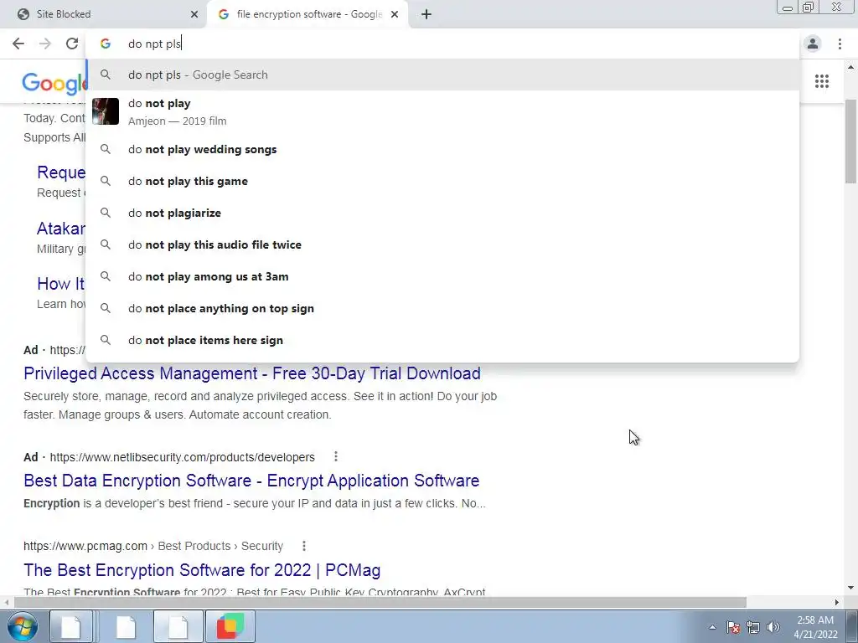Click the Google logo on the page
Screen dimensions: 858x643
54,83
